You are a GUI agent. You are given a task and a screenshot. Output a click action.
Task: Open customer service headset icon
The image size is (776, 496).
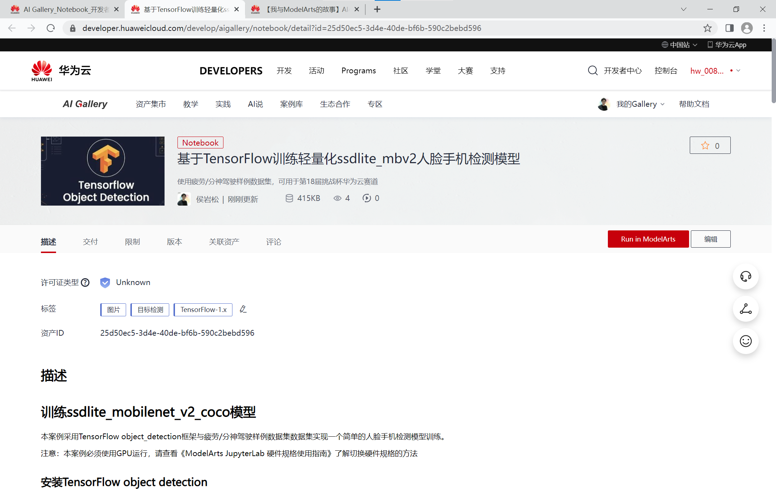coord(745,276)
